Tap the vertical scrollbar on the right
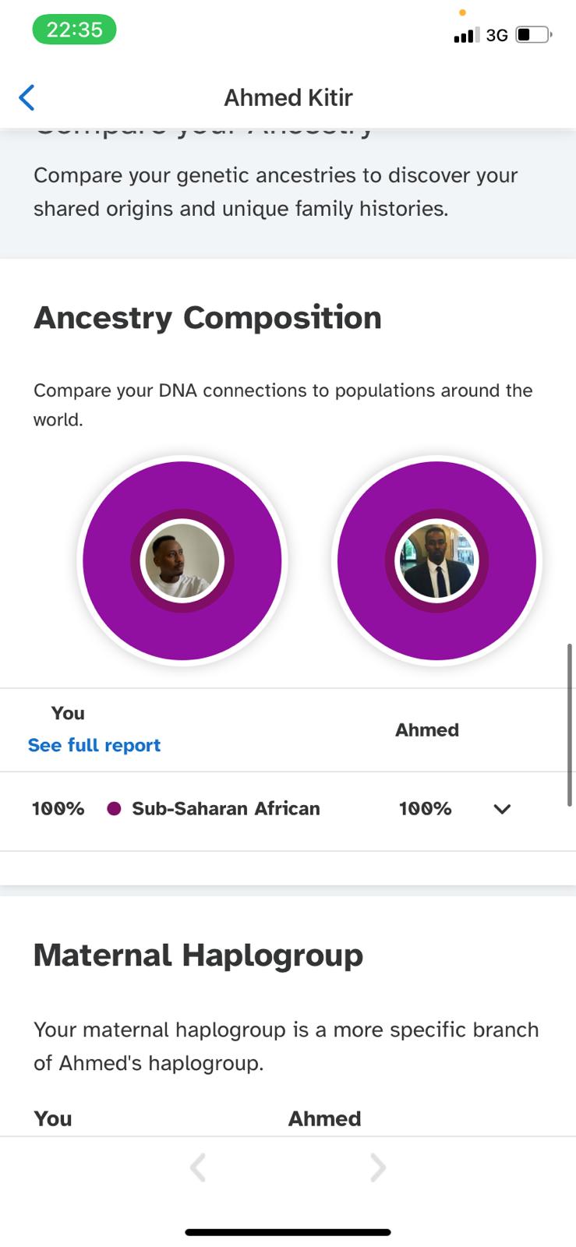Viewport: 576px width, 1247px height. (571, 725)
